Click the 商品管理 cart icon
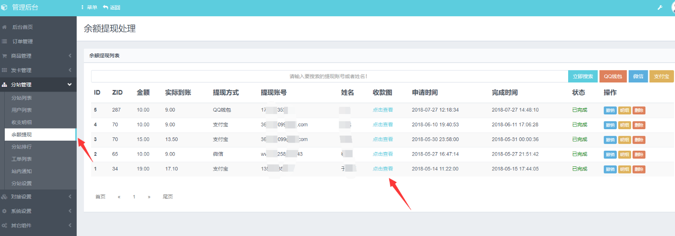Viewport: 675px width, 236px height. tap(4, 56)
